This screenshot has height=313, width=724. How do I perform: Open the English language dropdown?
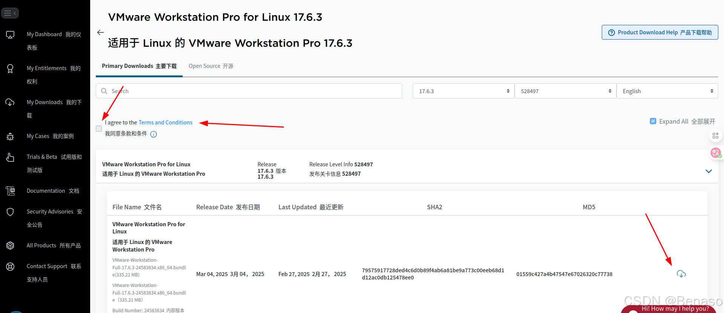click(x=667, y=91)
